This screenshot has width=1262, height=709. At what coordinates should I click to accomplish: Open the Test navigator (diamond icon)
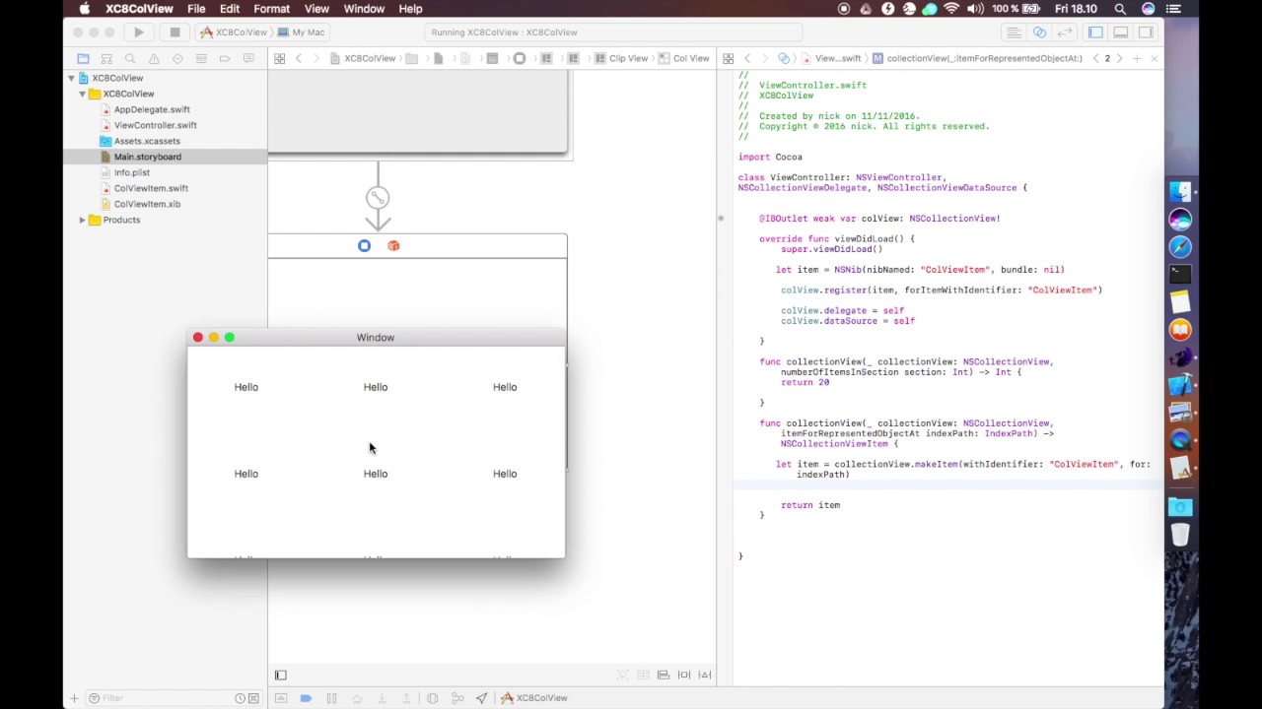(177, 59)
